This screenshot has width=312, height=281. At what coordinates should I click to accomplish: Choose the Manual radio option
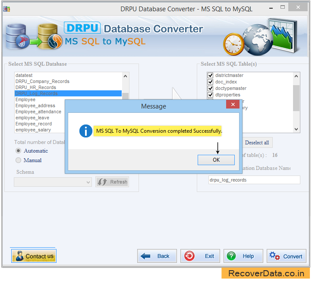tap(18, 160)
